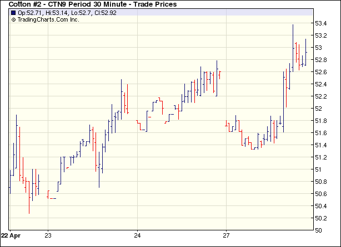Click the 52 price axis label
This screenshot has width=341, height=247.
point(318,109)
